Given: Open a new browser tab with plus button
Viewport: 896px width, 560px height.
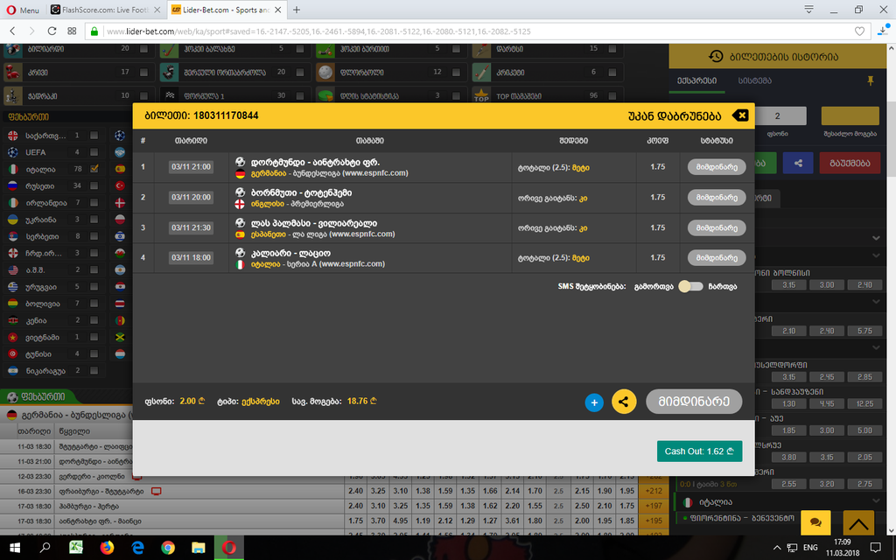Looking at the screenshot, I should tap(296, 10).
